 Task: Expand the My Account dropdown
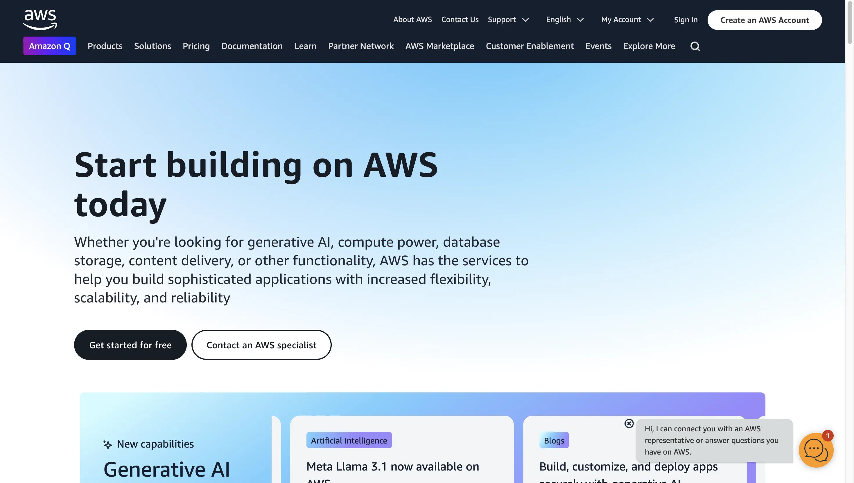[x=627, y=19]
